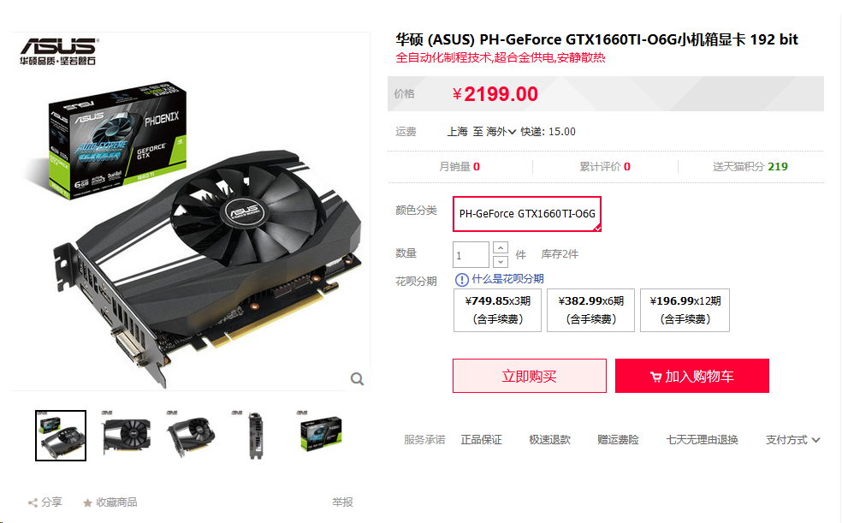Click the magnifier zoom icon on product image
The image size is (842, 523).
(357, 379)
